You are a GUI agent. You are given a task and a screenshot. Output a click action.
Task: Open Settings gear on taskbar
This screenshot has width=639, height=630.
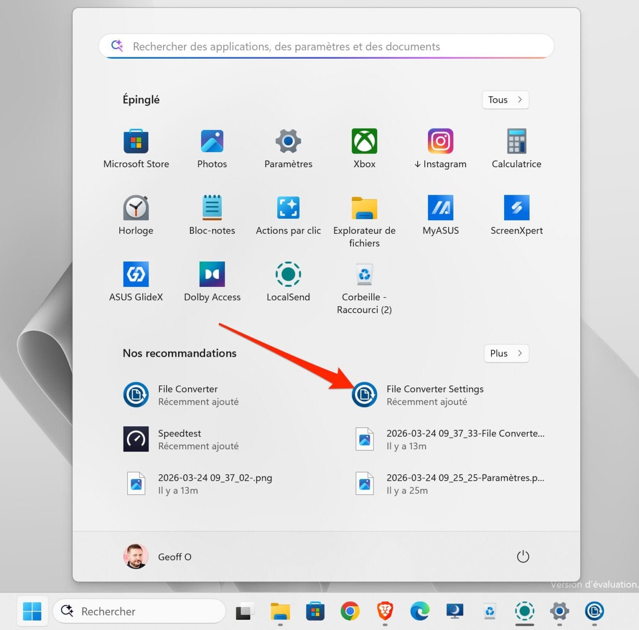point(560,611)
